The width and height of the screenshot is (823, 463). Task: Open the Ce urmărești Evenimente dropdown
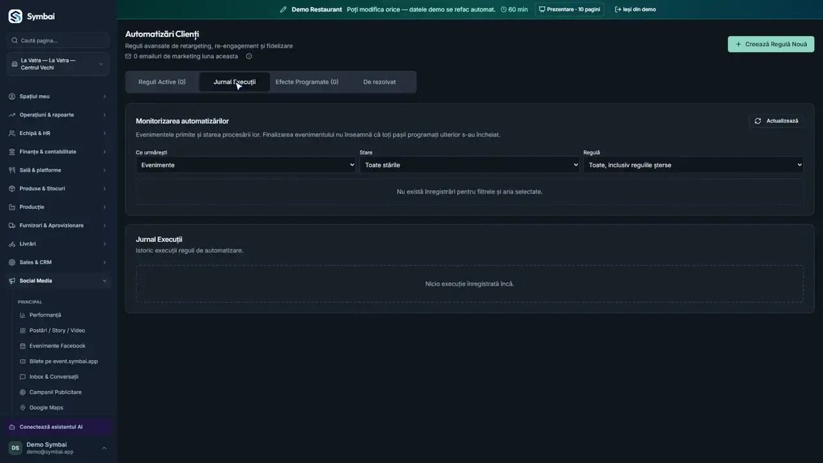[246, 165]
